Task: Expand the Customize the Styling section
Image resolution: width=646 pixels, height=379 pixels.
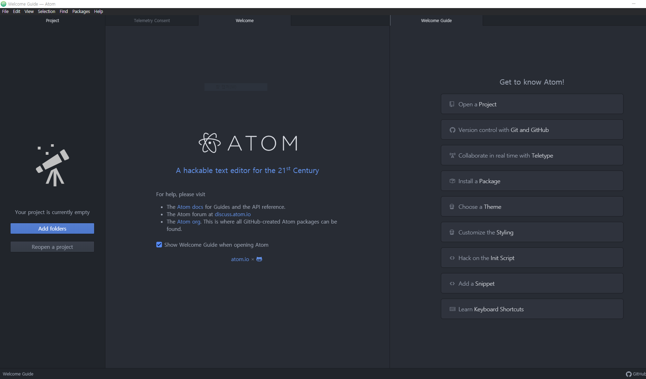Action: [x=532, y=232]
